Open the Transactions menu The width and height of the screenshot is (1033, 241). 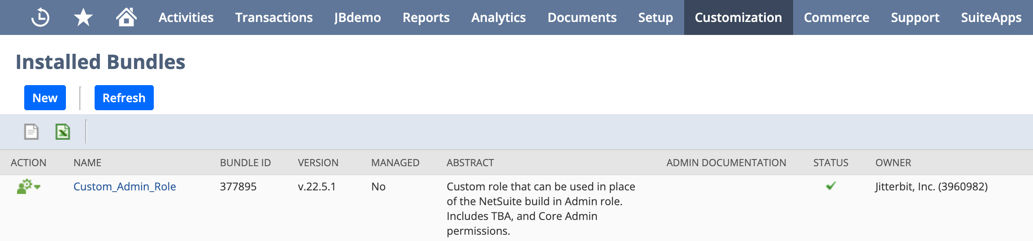pyautogui.click(x=274, y=17)
